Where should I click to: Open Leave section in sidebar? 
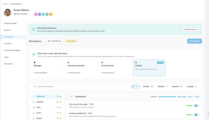pyautogui.click(x=13, y=57)
